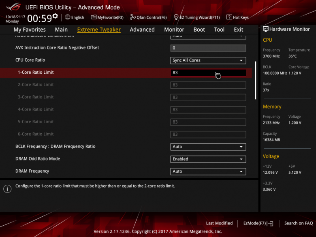Click the settings list scrollbar
This screenshot has height=237, width=316.
click(256, 80)
